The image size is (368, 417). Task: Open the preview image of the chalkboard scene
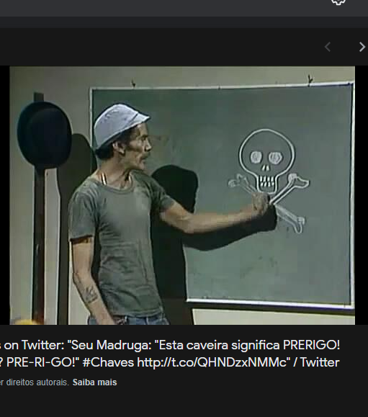(x=182, y=195)
